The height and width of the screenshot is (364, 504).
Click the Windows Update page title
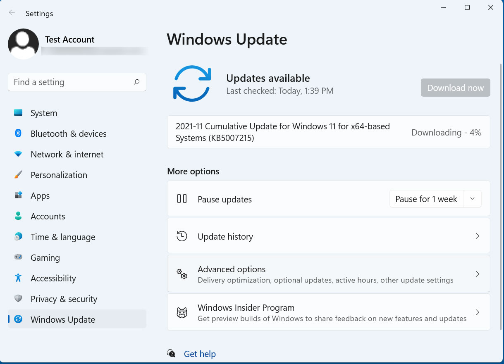point(227,39)
